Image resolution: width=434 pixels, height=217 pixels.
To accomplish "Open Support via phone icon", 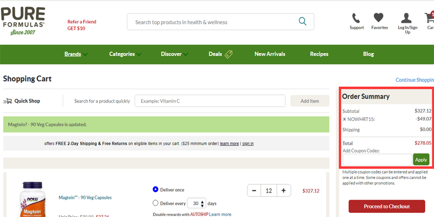I will coord(356,18).
